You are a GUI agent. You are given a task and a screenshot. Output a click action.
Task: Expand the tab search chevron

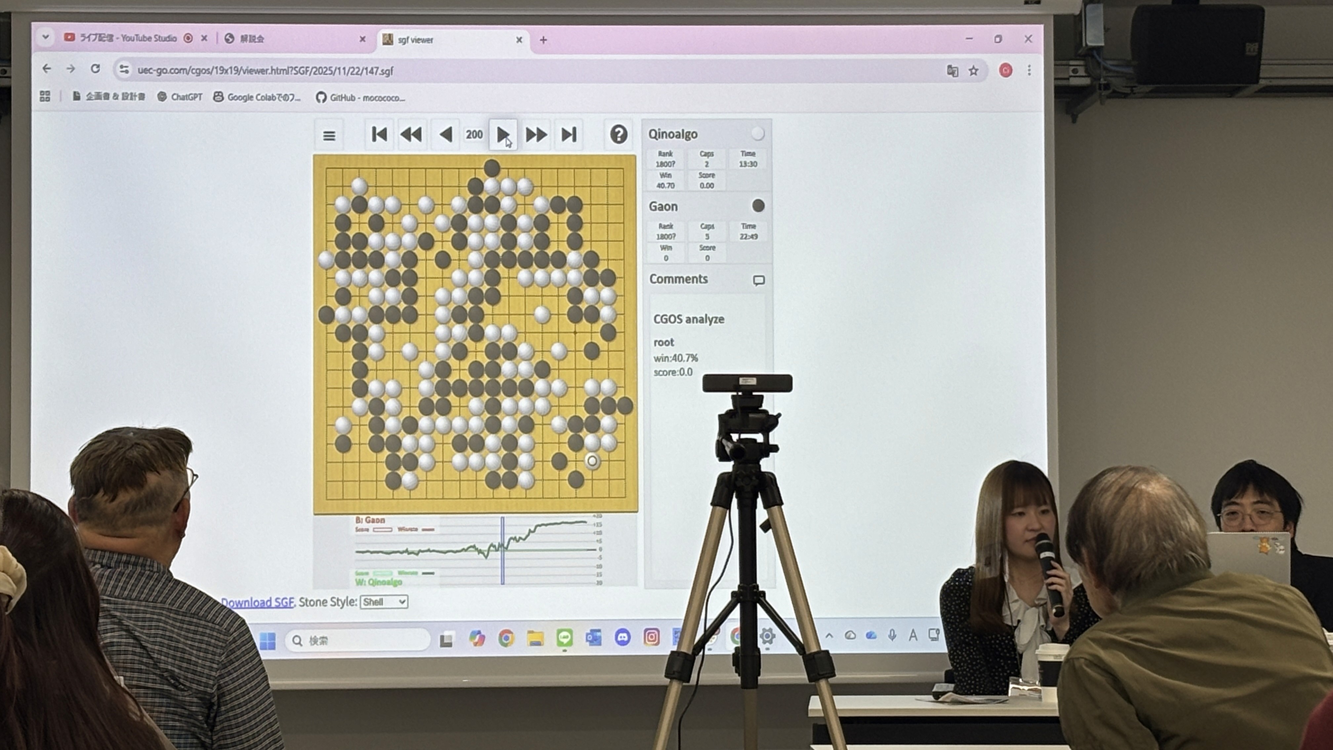click(x=46, y=37)
